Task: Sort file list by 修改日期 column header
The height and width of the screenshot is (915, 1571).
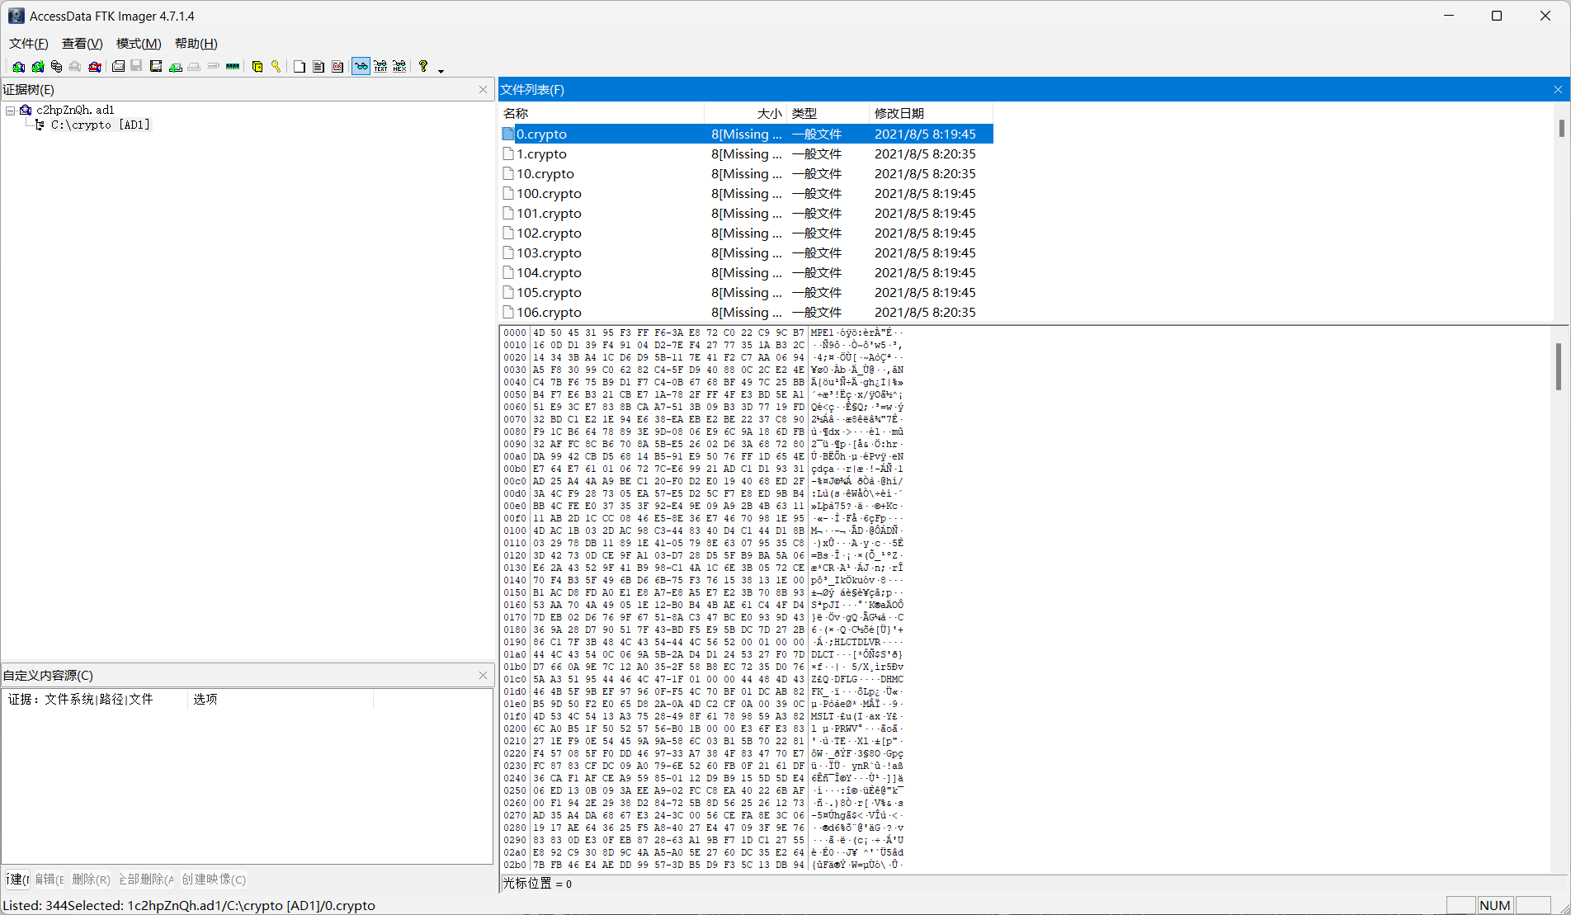Action: (x=899, y=114)
